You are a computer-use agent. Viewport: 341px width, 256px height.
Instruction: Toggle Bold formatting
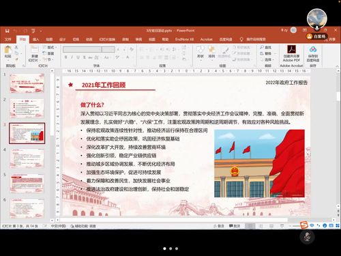(66, 57)
